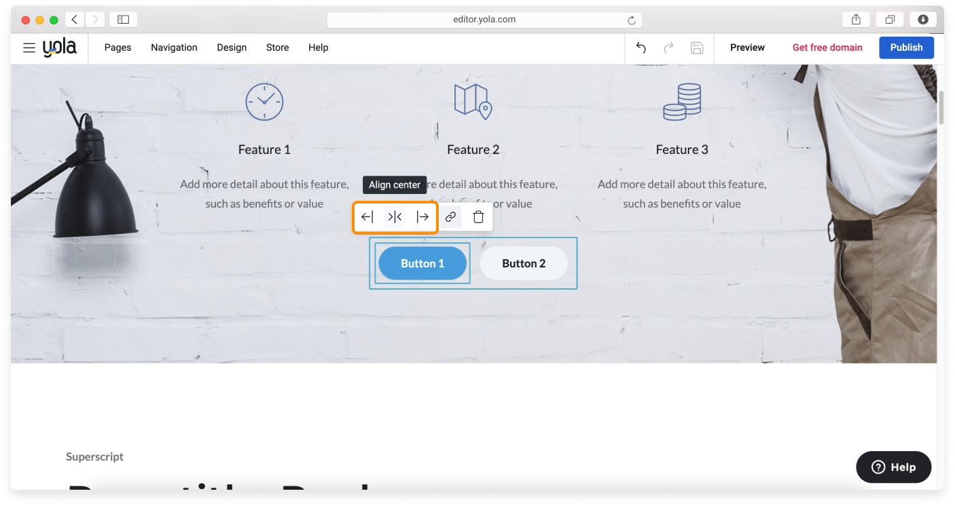The width and height of the screenshot is (955, 506).
Task: Click the undo arrow icon
Action: pyautogui.click(x=641, y=47)
